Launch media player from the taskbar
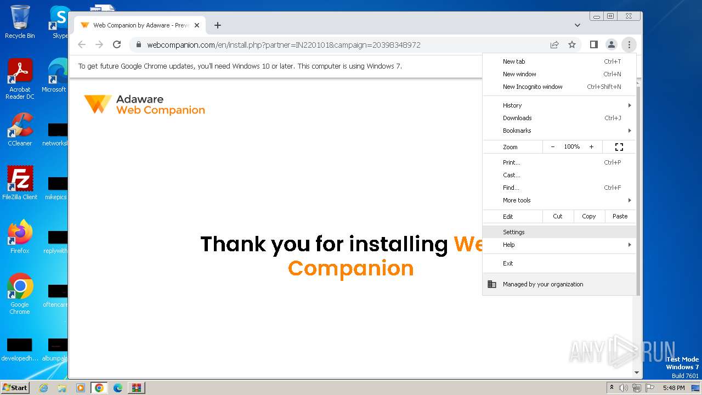 point(81,388)
